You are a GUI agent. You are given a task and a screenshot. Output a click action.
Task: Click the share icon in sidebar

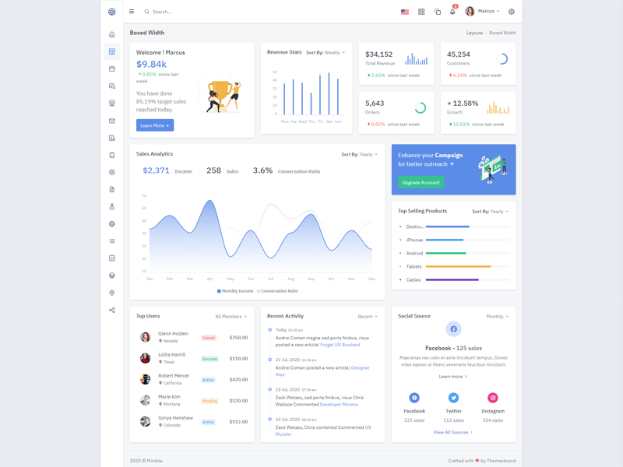tap(112, 310)
